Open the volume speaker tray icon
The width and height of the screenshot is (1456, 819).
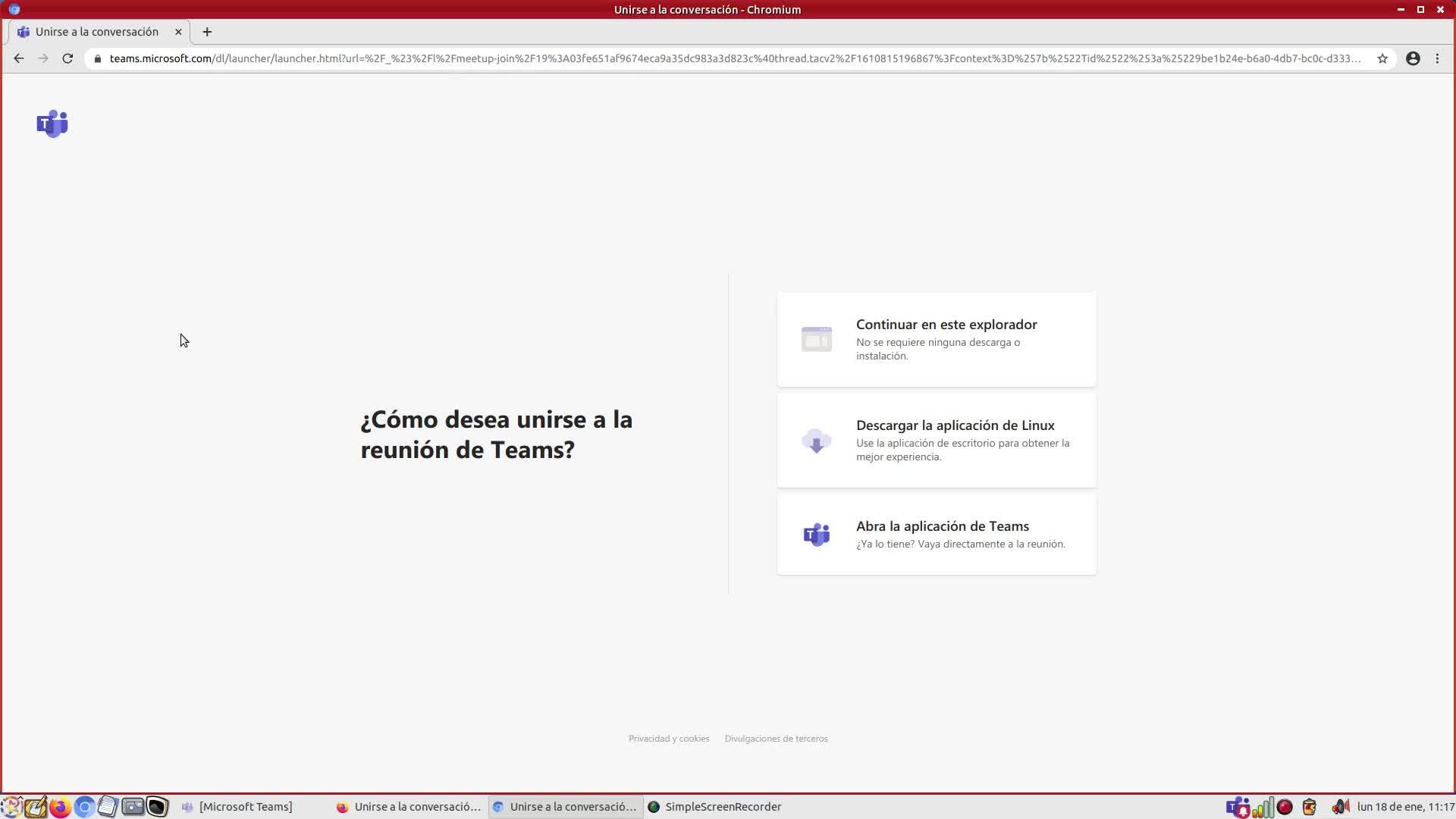point(1340,807)
